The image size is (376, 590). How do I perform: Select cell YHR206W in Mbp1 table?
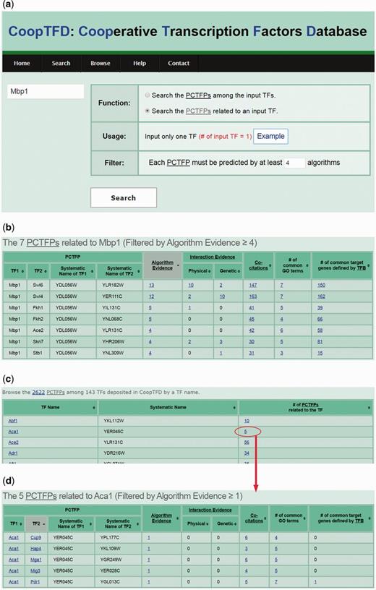[x=119, y=342]
